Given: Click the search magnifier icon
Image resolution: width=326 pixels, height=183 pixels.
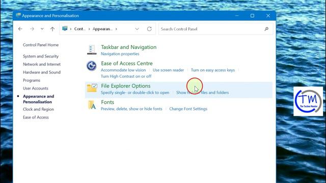Looking at the screenshot, I should click(x=266, y=29).
